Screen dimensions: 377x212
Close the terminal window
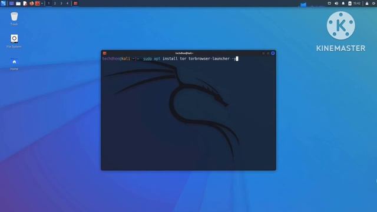(273, 53)
